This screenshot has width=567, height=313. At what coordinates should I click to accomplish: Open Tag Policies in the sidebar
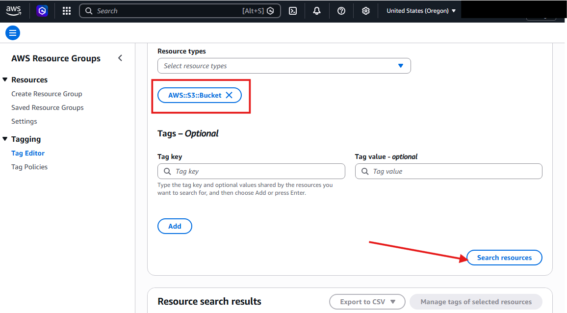click(29, 167)
